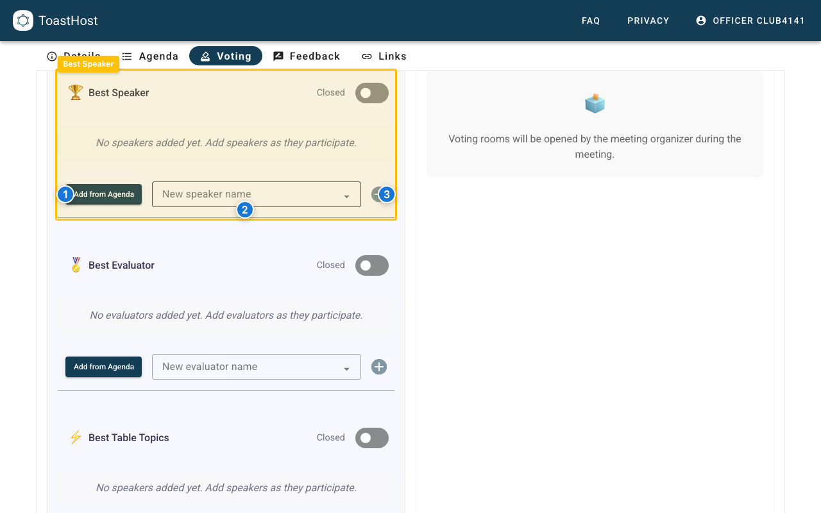Open the FAQ link in header
821x513 pixels.
[x=591, y=21]
